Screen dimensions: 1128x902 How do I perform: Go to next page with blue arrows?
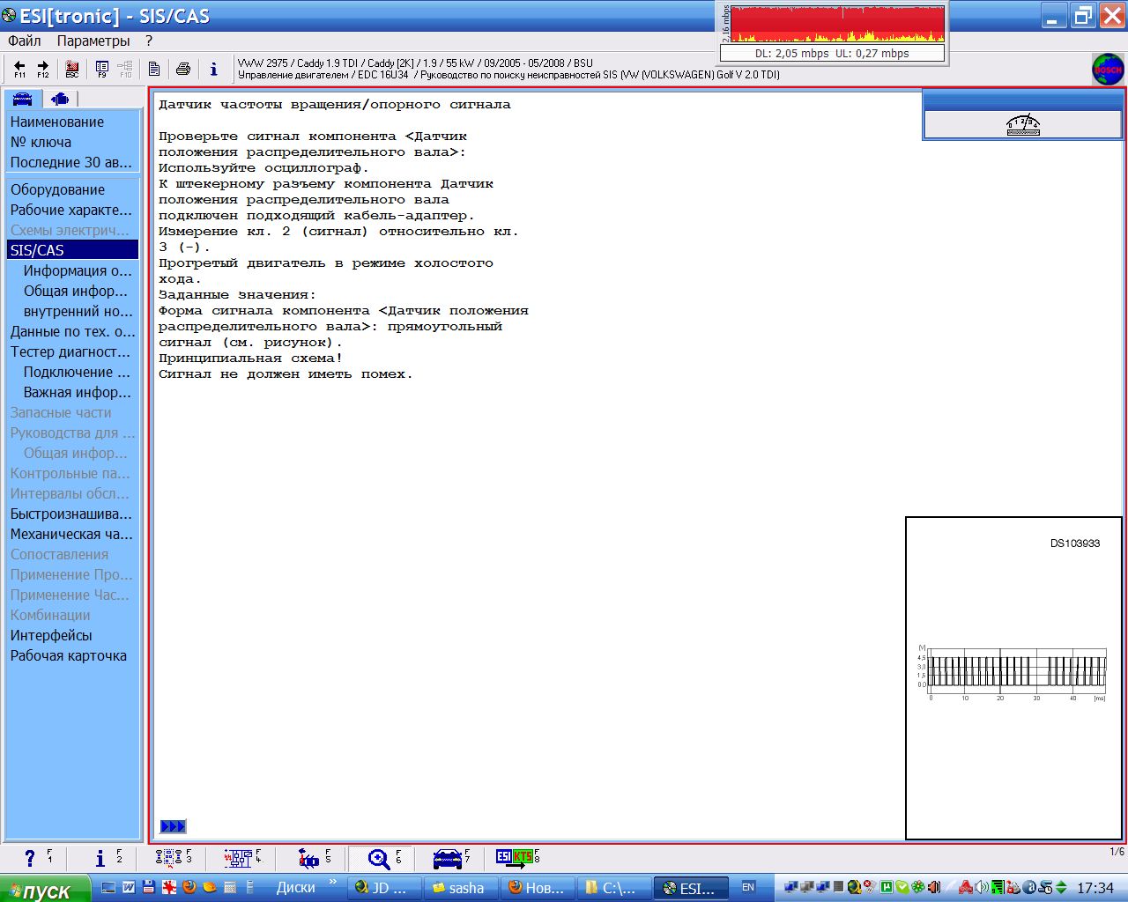173,826
